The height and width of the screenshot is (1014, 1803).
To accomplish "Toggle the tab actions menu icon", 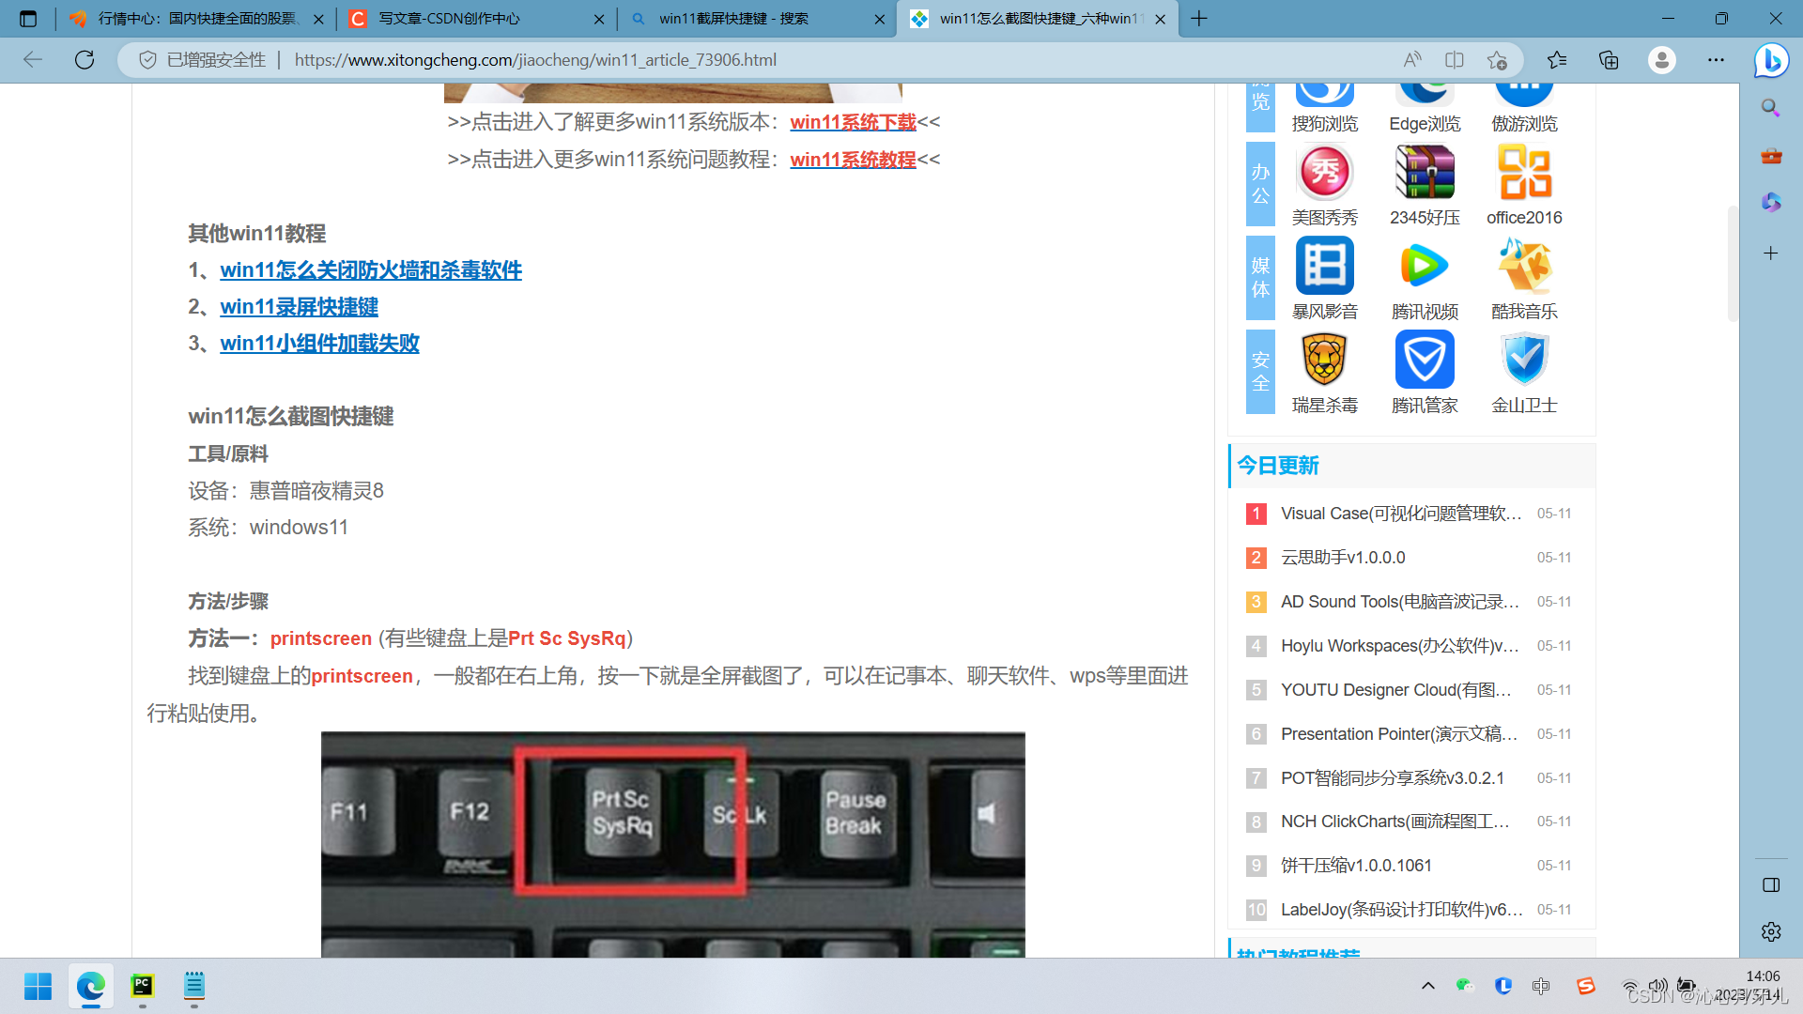I will click(x=28, y=18).
